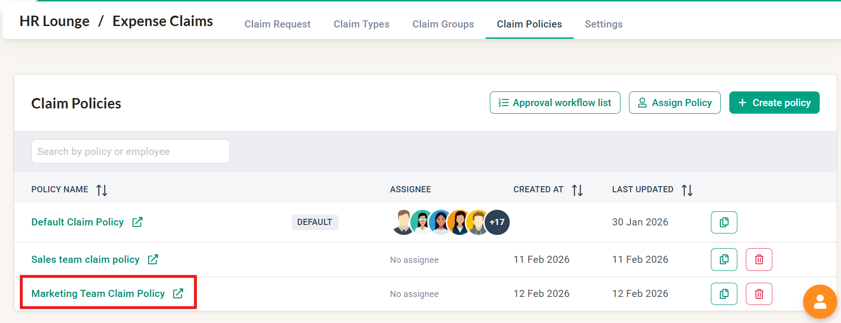Click the orange user profile floating button

click(820, 301)
